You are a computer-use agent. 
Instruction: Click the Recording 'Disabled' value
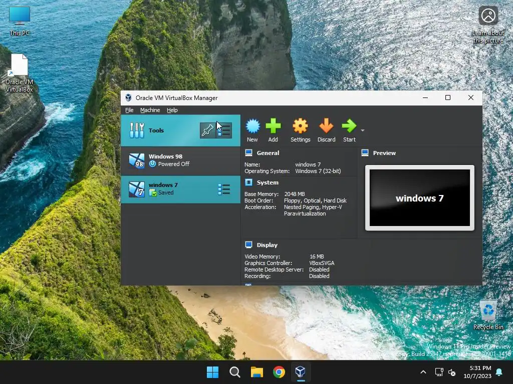(x=319, y=276)
